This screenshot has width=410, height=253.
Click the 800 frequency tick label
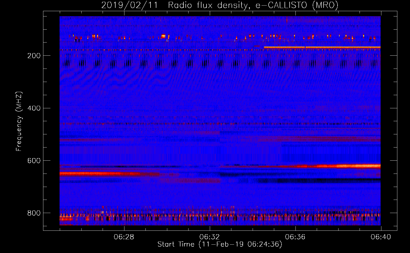34,213
